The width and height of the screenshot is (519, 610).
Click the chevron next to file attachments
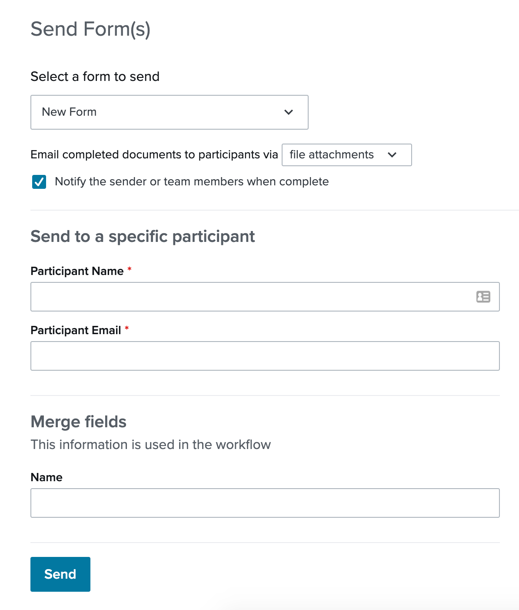pyautogui.click(x=392, y=155)
